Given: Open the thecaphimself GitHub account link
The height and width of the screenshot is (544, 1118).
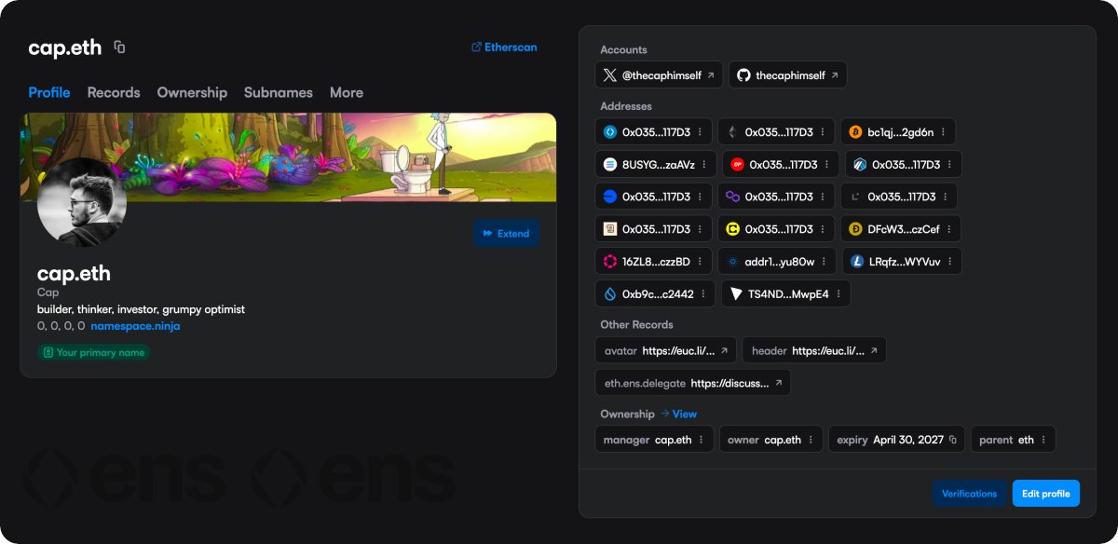Looking at the screenshot, I should click(788, 75).
